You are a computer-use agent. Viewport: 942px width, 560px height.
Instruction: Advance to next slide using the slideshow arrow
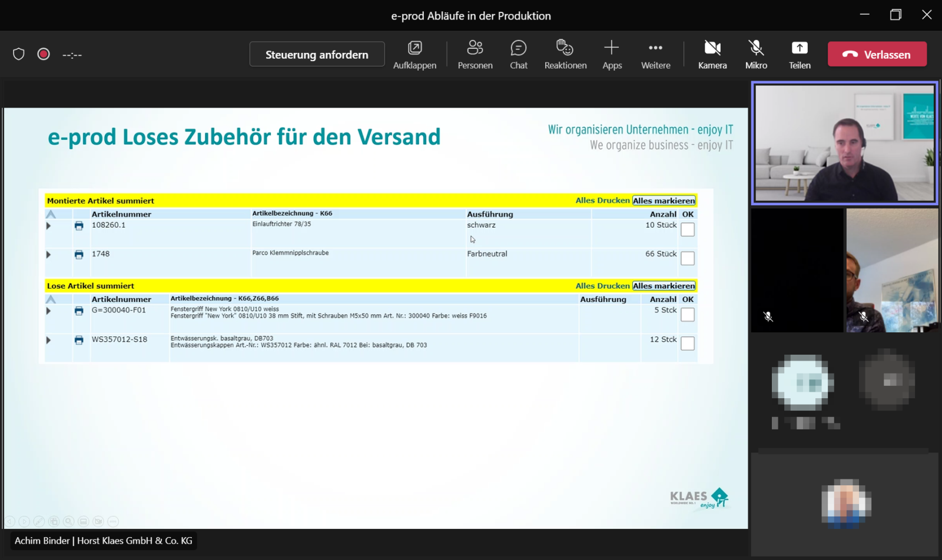pyautogui.click(x=24, y=521)
